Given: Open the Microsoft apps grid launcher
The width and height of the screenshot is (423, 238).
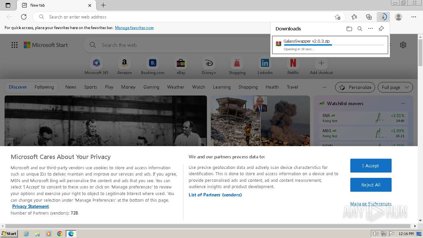Looking at the screenshot, I should [15, 45].
